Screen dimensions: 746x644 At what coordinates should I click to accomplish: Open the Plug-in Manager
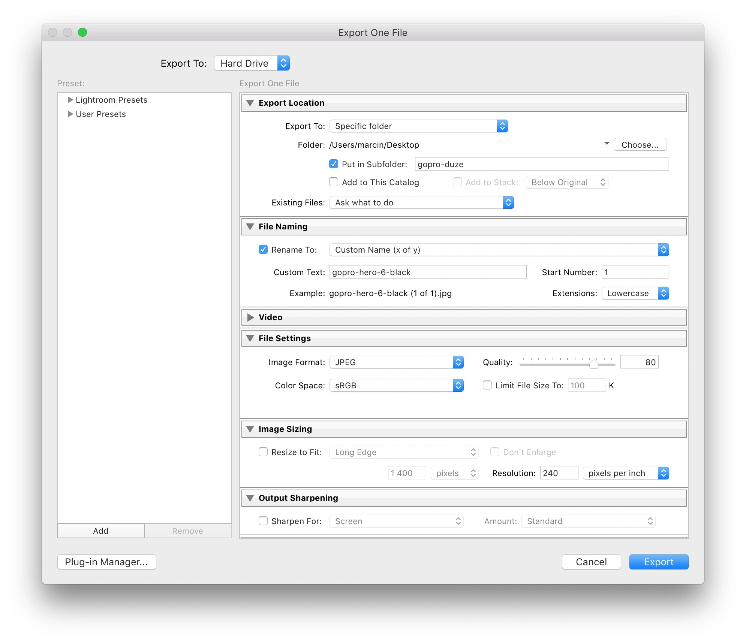point(106,562)
